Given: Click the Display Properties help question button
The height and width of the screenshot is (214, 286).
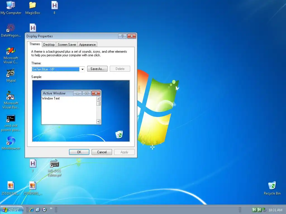Looking at the screenshot, I should click(x=122, y=36).
